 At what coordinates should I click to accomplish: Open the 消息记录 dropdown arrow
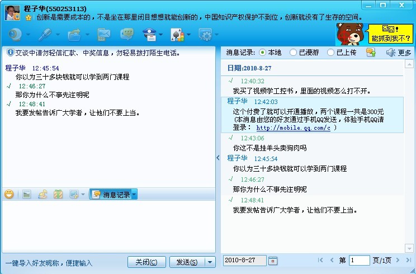pos(134,195)
